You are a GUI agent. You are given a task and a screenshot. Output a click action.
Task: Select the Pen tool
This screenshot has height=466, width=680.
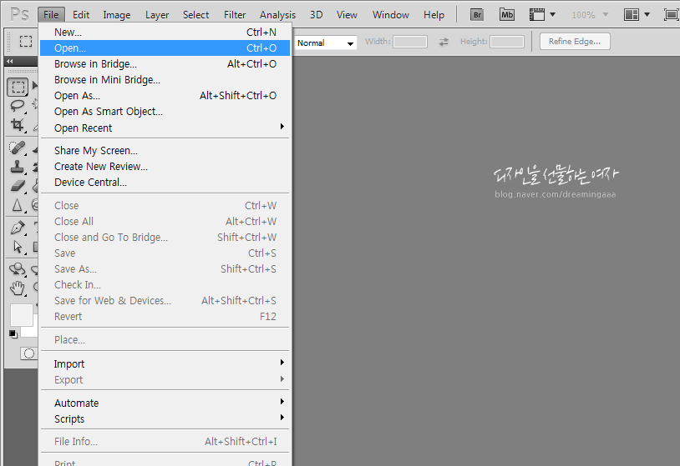(x=18, y=228)
